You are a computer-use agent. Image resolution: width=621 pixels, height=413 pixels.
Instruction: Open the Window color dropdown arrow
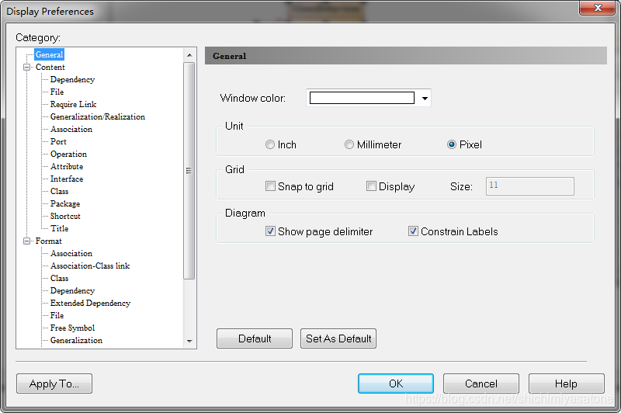[x=425, y=98]
